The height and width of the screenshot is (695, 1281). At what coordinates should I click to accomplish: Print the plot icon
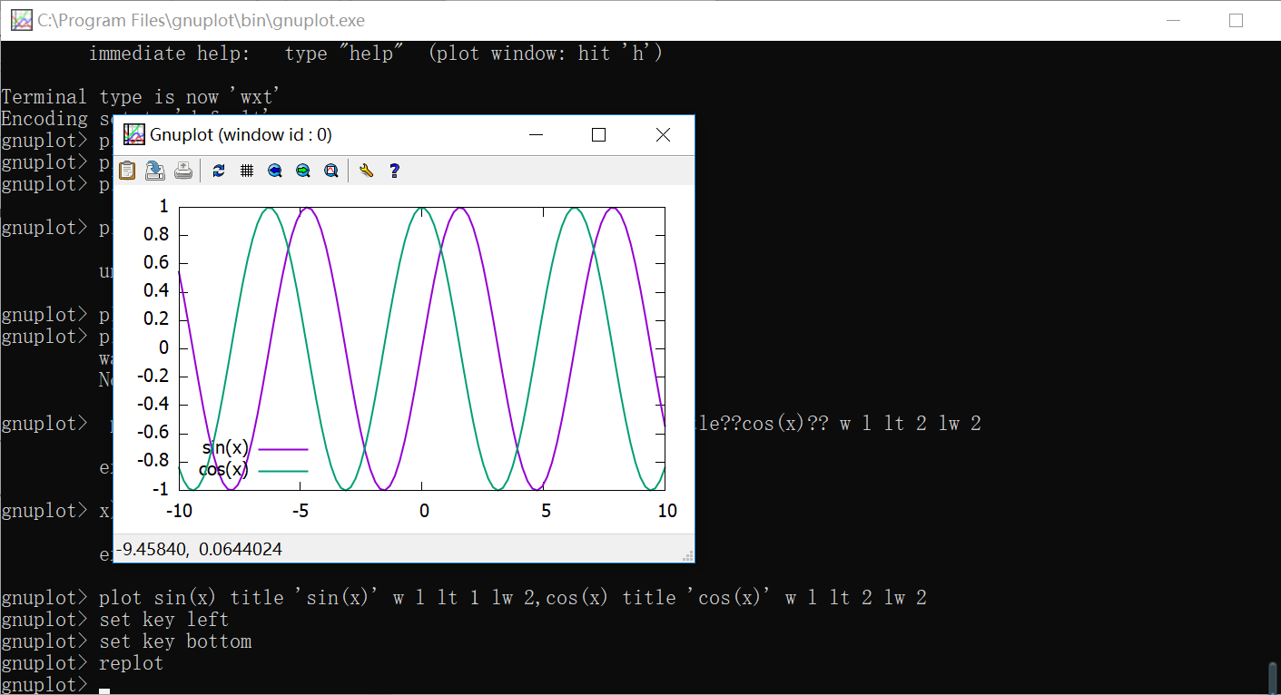(x=183, y=170)
